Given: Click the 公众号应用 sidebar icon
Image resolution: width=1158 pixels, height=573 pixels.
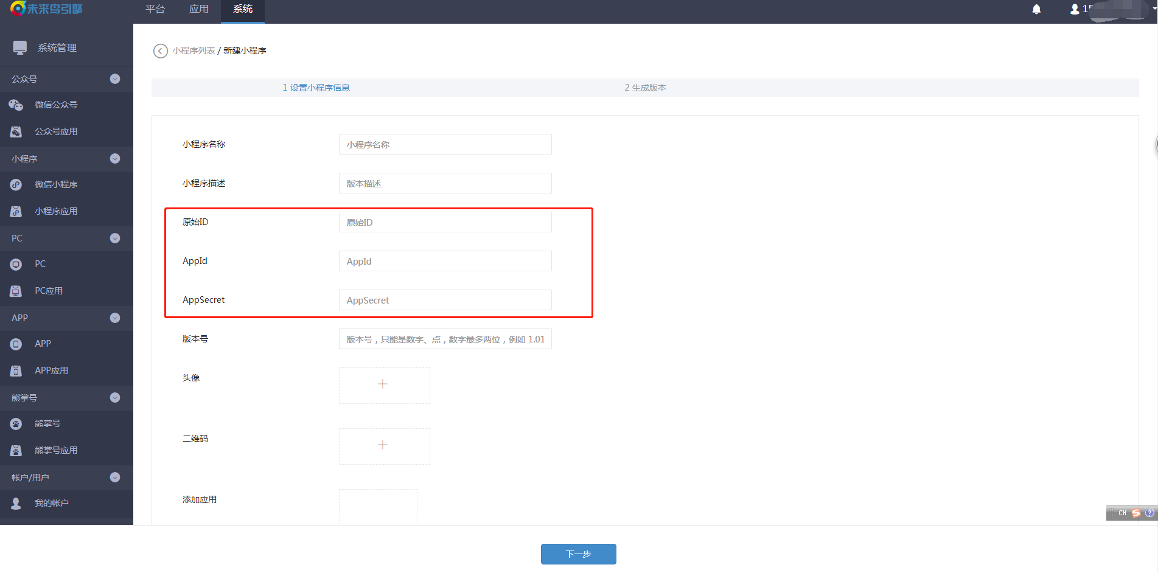Looking at the screenshot, I should (x=16, y=132).
